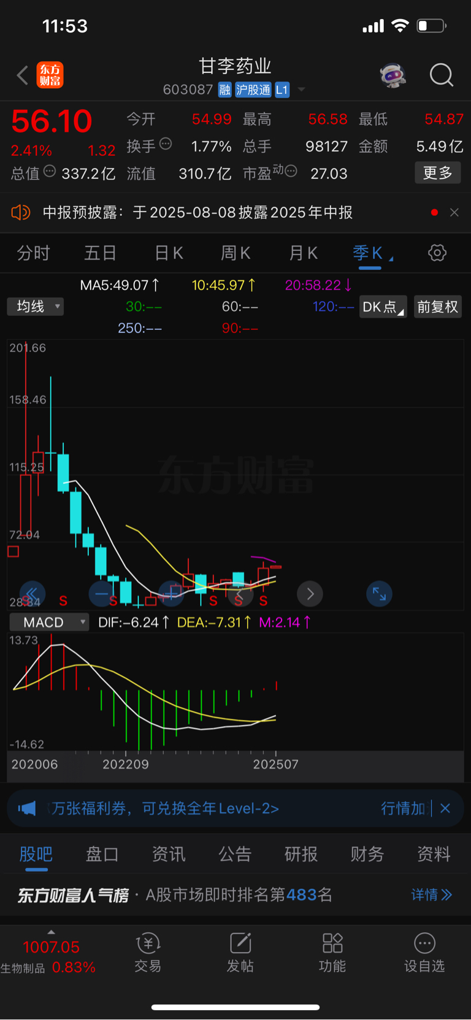Screen dimensions: 471x1020
Task: Tap the 总值 info icon
Action: 50,171
